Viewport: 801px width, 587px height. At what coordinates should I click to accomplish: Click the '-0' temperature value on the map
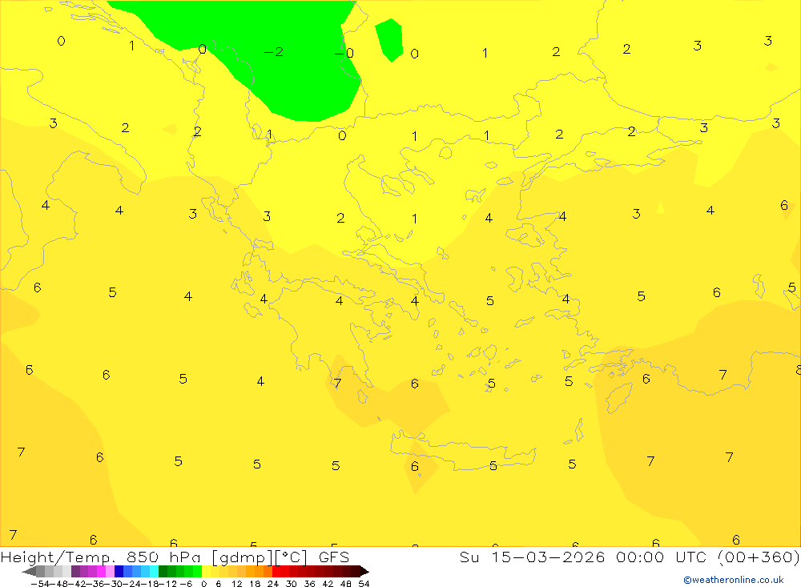(344, 53)
